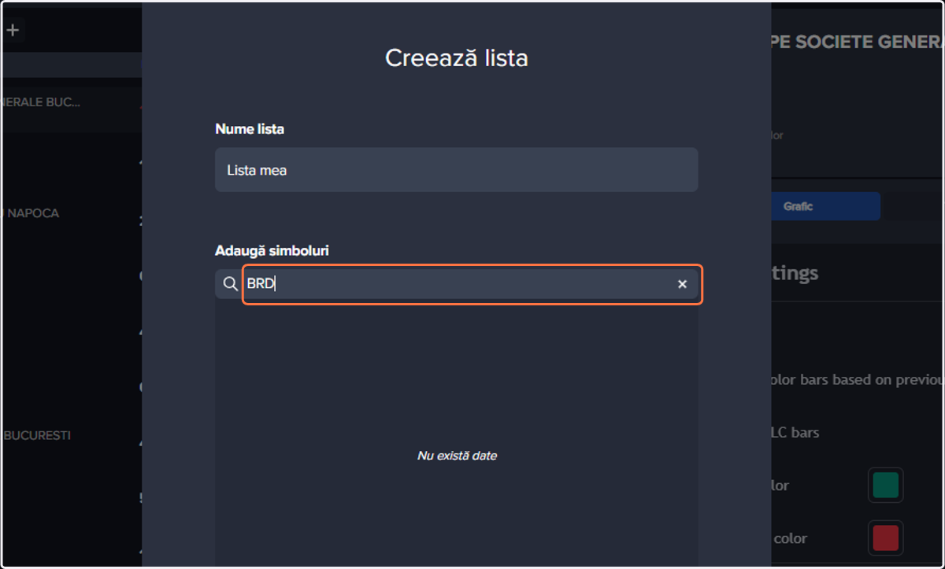Click the plus icon to add a list
This screenshot has height=569, width=945.
point(13,31)
